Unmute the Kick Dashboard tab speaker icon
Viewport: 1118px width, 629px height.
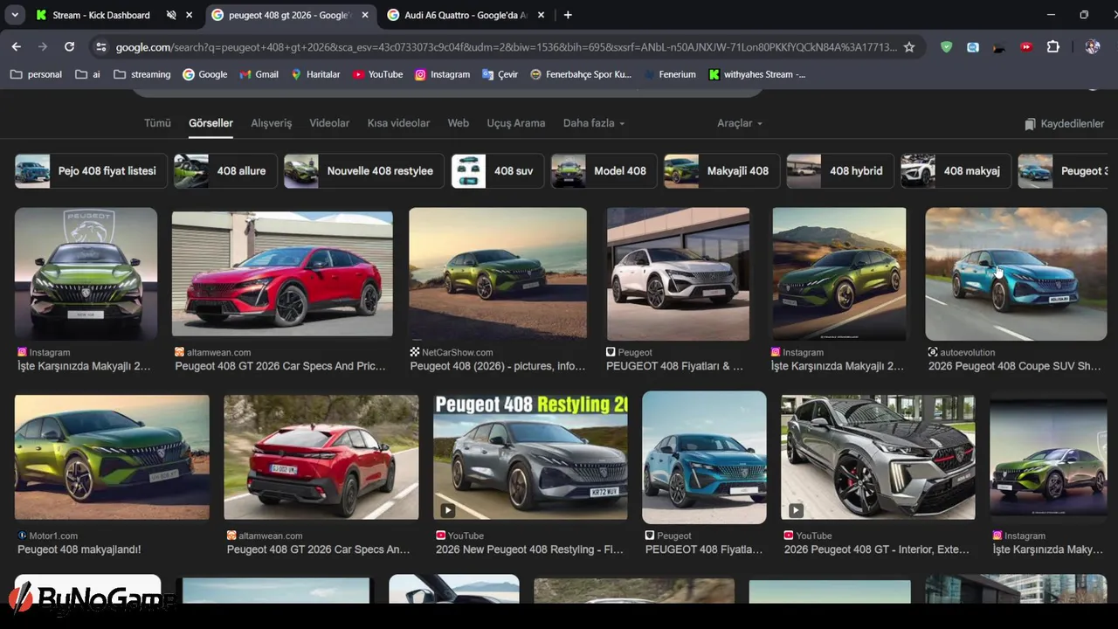point(171,15)
